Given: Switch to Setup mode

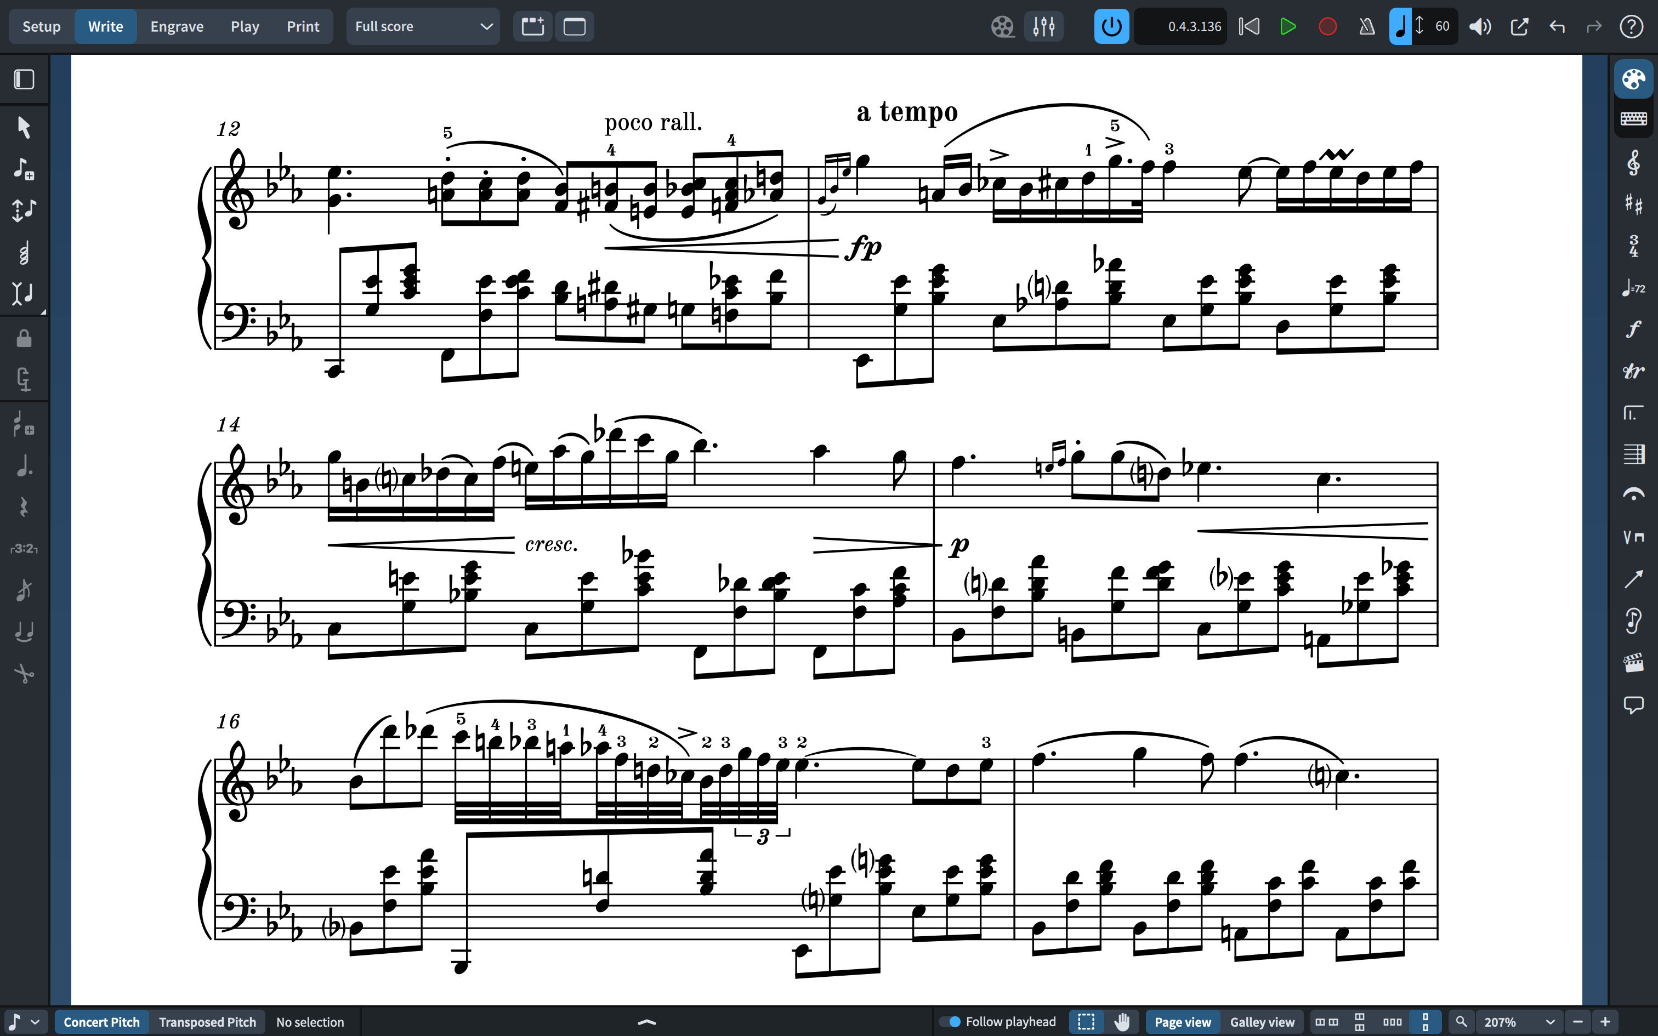Looking at the screenshot, I should 42,27.
